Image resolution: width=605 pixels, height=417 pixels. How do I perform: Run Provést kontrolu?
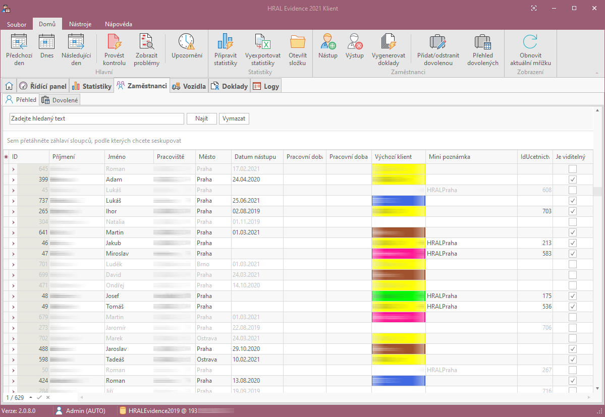tap(114, 50)
